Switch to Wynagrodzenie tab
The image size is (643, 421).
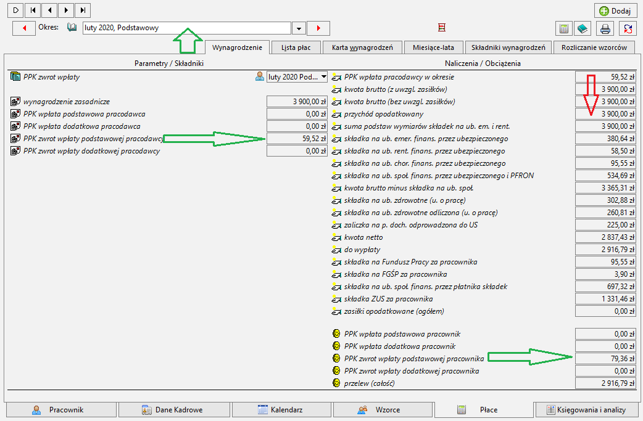(237, 47)
